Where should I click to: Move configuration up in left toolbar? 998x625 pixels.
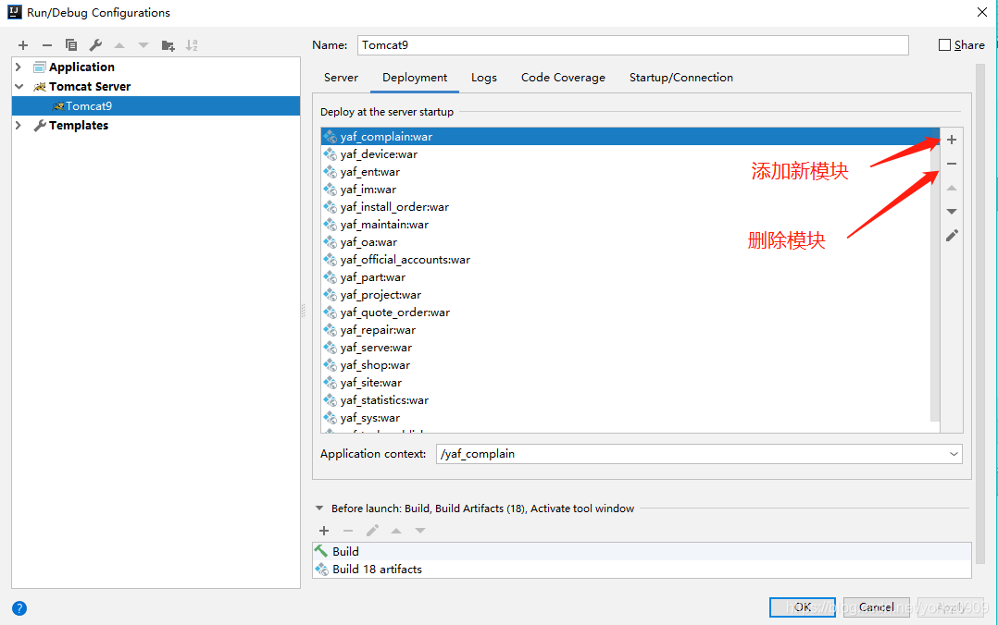pos(119,45)
